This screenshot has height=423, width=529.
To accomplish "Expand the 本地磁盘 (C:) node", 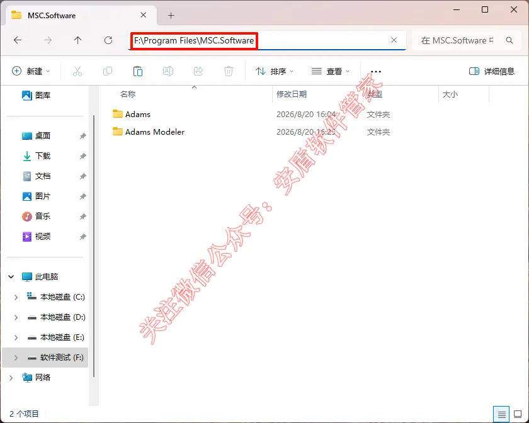I will point(16,297).
